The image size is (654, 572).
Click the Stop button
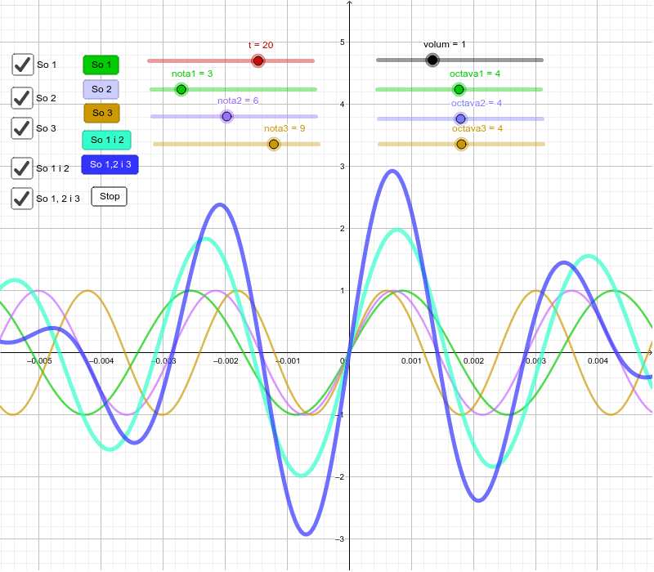[110, 196]
